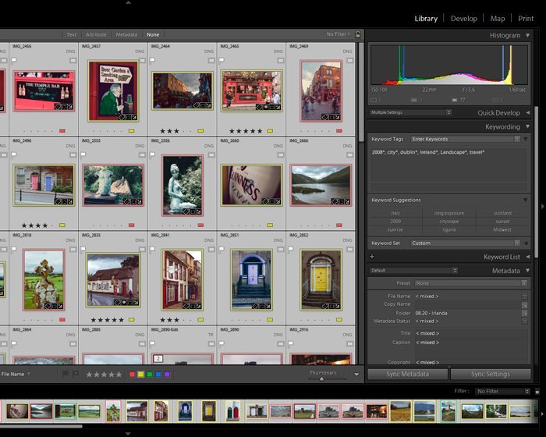This screenshot has width=546, height=437.
Task: Open the Default metadata view dropdown
Action: click(x=413, y=271)
